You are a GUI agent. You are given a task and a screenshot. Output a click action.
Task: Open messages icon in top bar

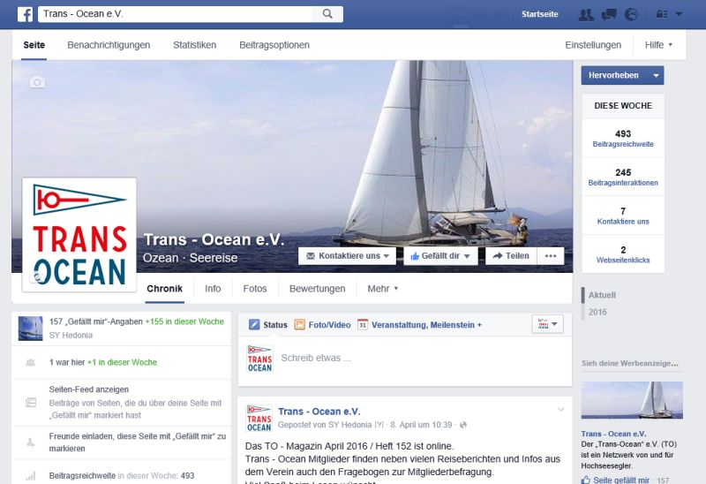point(609,15)
